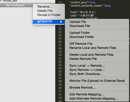Choose Reveal in Finder

click(49, 15)
